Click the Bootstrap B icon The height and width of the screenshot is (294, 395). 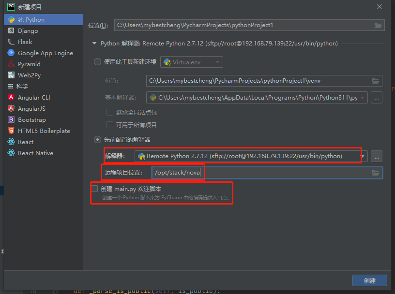pyautogui.click(x=11, y=119)
